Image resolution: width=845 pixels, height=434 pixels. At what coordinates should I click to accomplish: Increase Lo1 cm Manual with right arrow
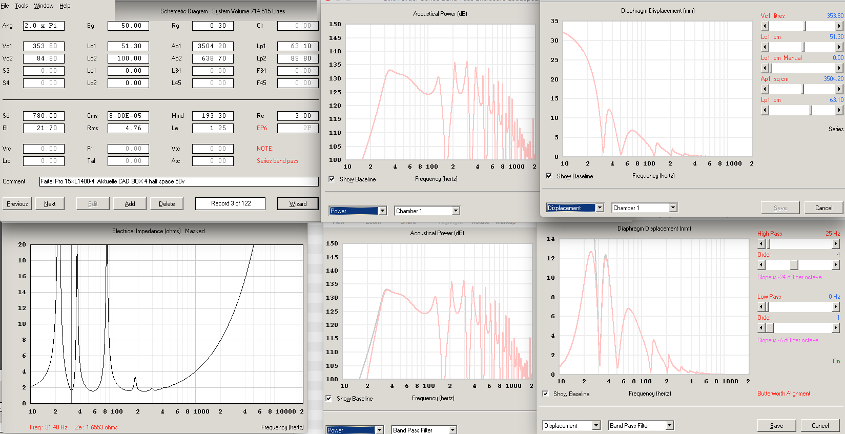839,68
